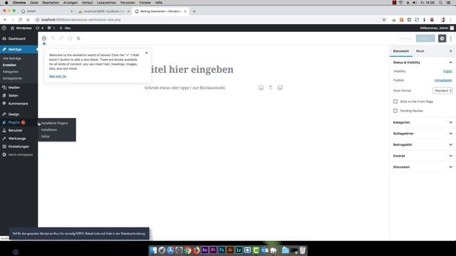Close the settings sidebar with X
This screenshot has width=456, height=256.
(x=451, y=51)
